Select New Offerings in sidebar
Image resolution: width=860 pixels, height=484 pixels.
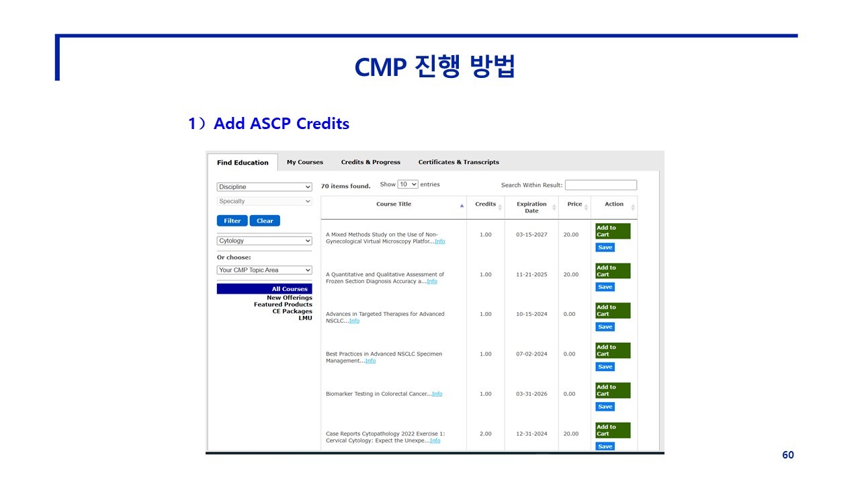[290, 298]
